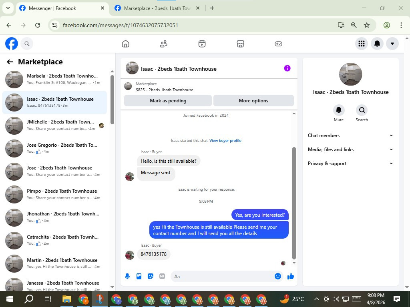This screenshot has width=410, height=307.
Task: Click the $825 listing title under Marketplace
Action: click(x=165, y=90)
